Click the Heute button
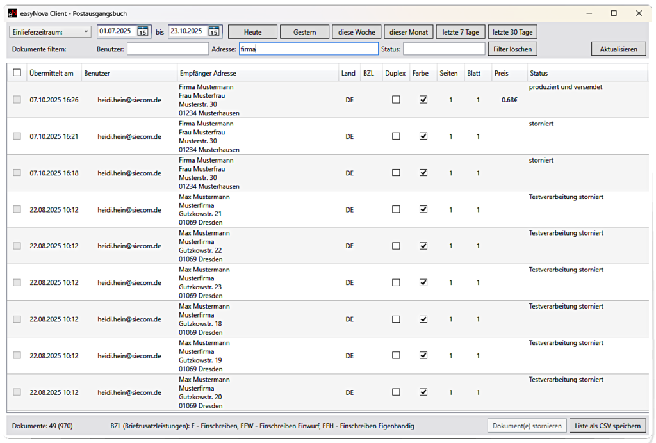This screenshot has height=443, width=656. pos(252,32)
